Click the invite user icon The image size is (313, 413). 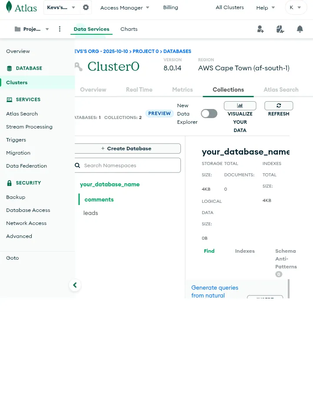pyautogui.click(x=260, y=29)
